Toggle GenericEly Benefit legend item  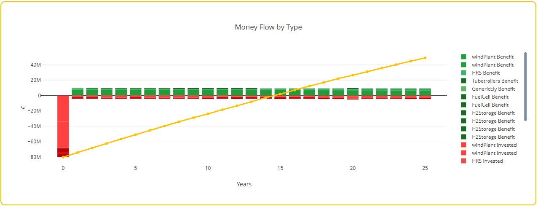[490, 89]
